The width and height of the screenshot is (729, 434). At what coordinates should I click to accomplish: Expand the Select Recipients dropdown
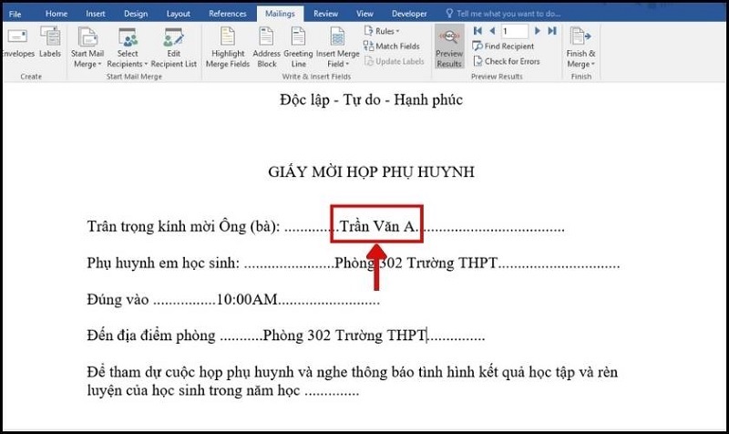click(127, 47)
